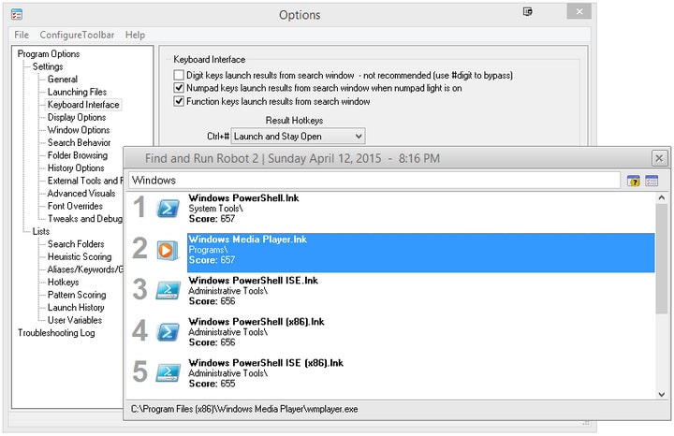Screen dimensions: 674x436
Task: Close the Options window
Action: (x=579, y=11)
